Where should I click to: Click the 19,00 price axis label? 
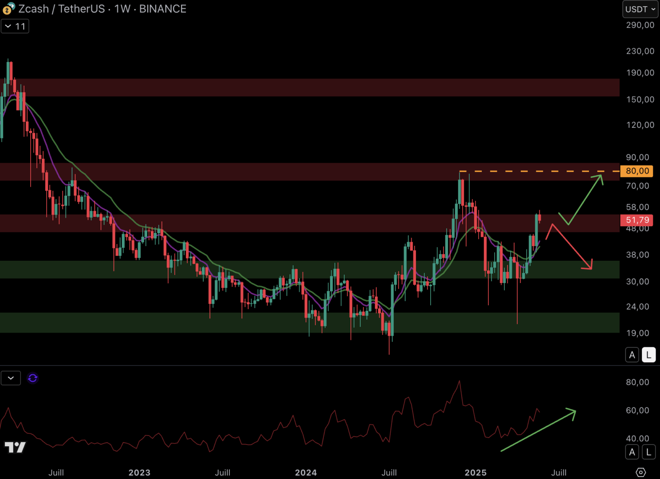coord(637,333)
